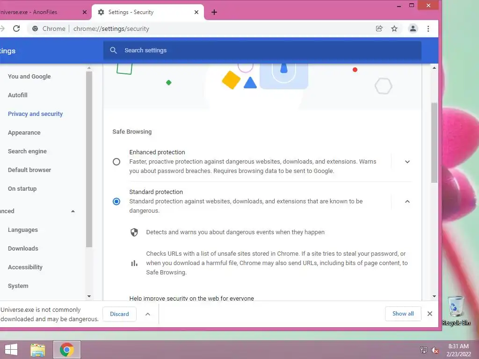Open Privacy and security settings
This screenshot has width=479, height=359.
(x=35, y=114)
